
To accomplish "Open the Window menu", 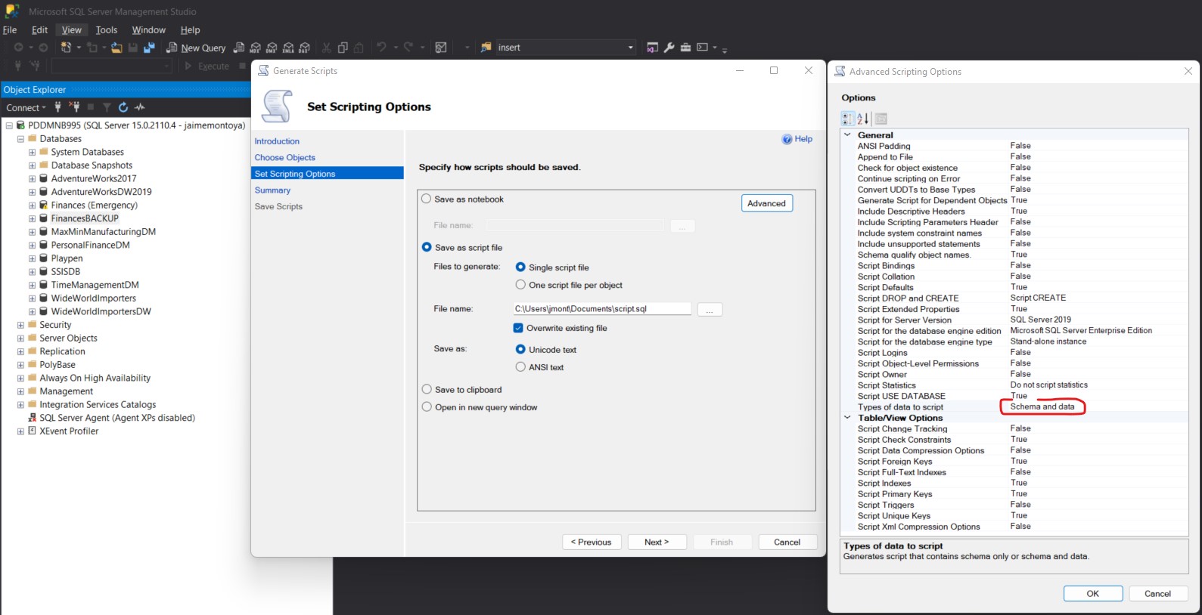I will (x=148, y=30).
